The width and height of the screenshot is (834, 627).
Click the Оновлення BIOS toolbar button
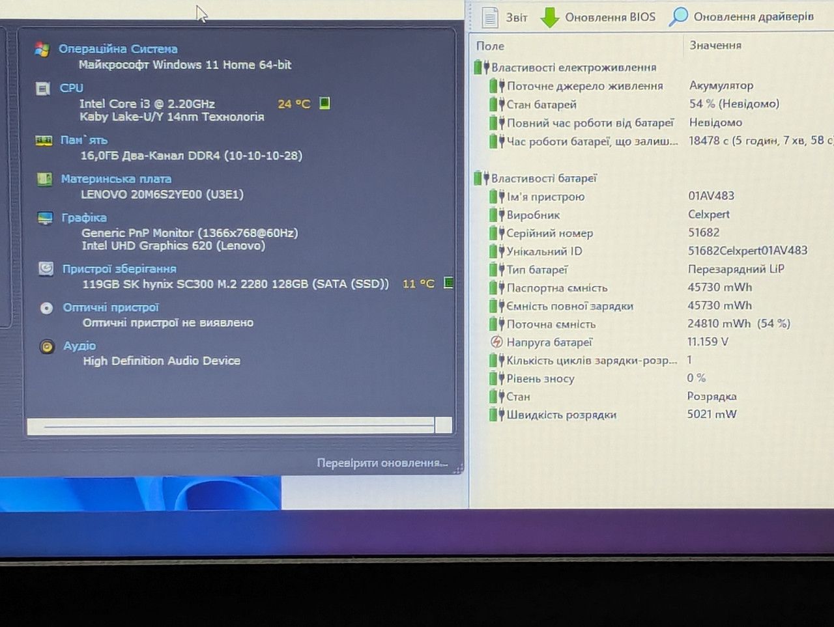(598, 18)
